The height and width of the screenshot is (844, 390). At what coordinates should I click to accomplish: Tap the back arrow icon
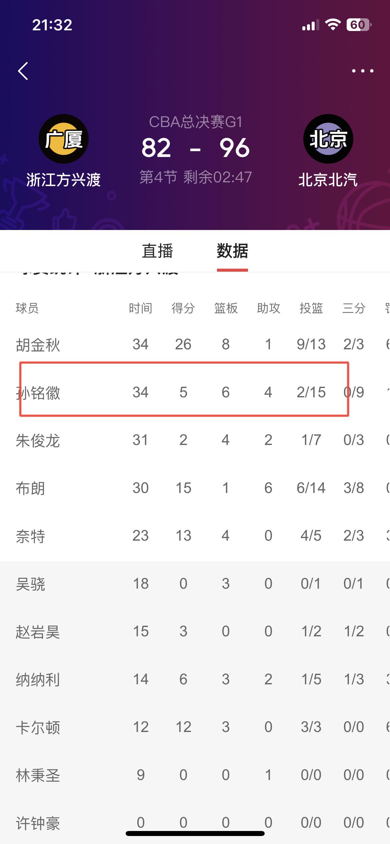(x=23, y=71)
